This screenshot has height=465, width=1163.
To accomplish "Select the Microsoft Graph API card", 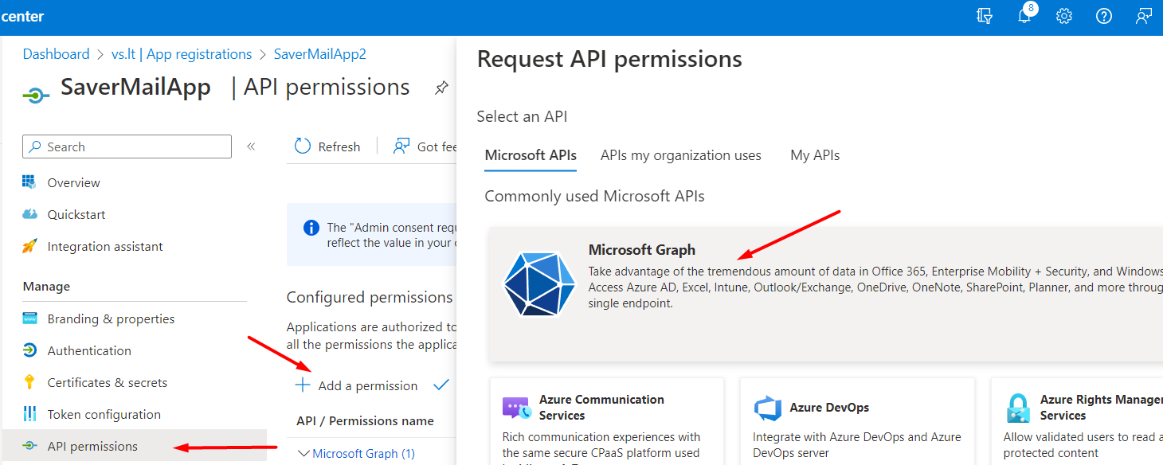I will (826, 294).
